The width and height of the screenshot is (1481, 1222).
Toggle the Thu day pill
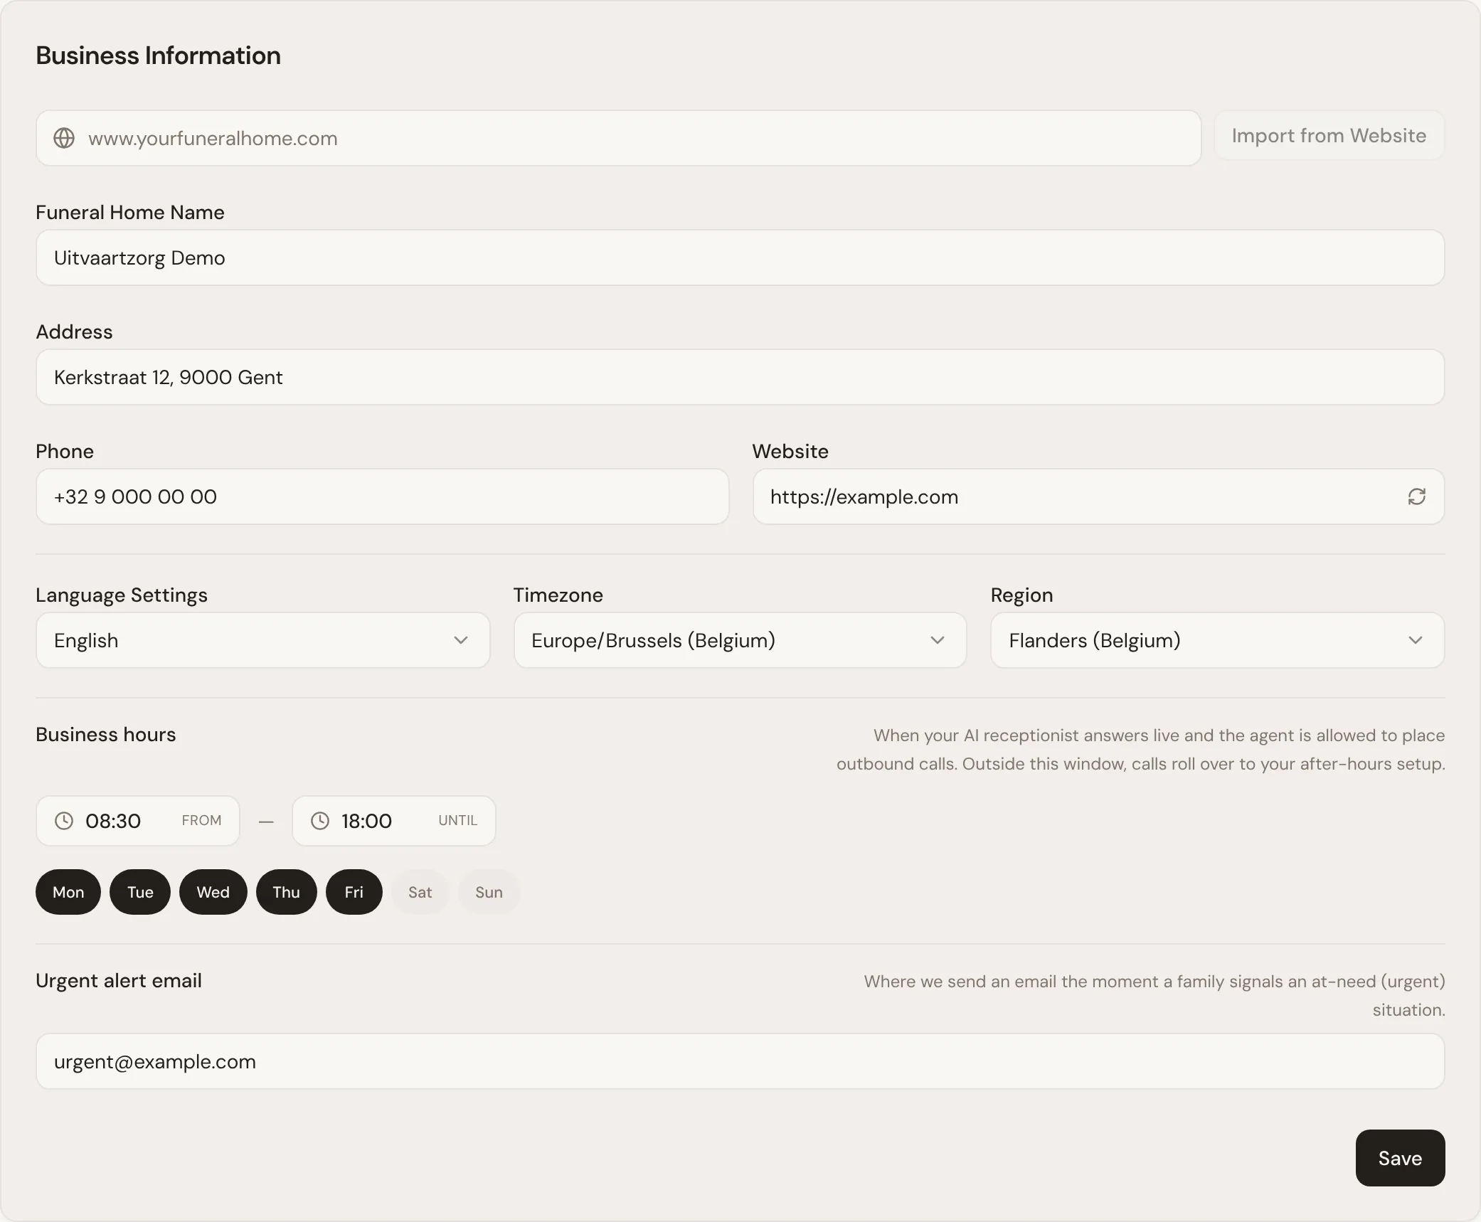click(287, 892)
